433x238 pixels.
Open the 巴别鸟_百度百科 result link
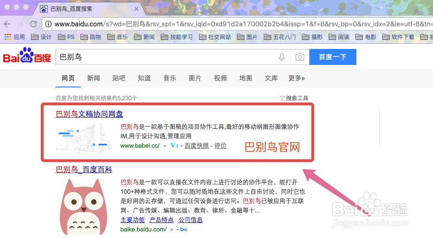pyautogui.click(x=84, y=169)
